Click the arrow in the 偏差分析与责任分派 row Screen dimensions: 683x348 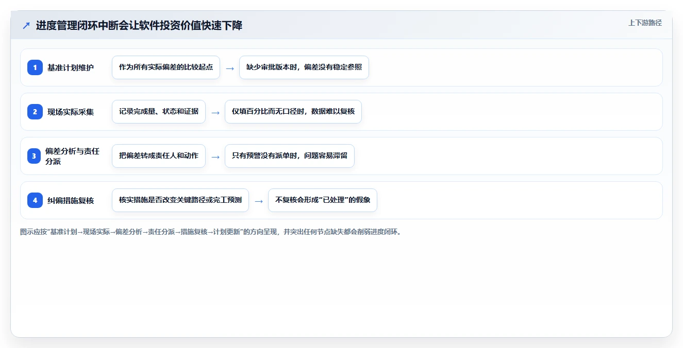tap(215, 156)
